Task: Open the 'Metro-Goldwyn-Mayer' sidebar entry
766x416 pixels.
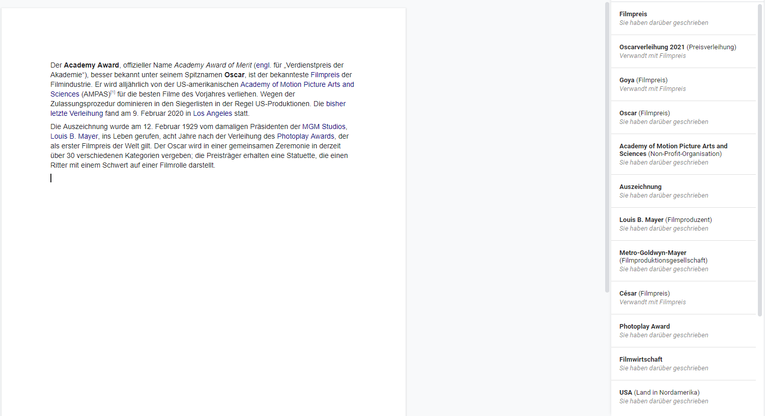Action: pos(684,261)
